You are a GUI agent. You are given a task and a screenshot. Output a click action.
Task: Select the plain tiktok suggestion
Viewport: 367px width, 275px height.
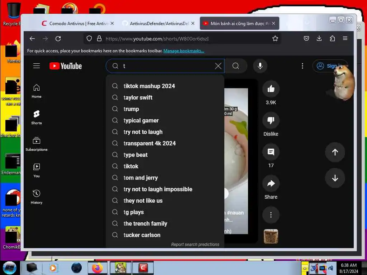click(165, 166)
